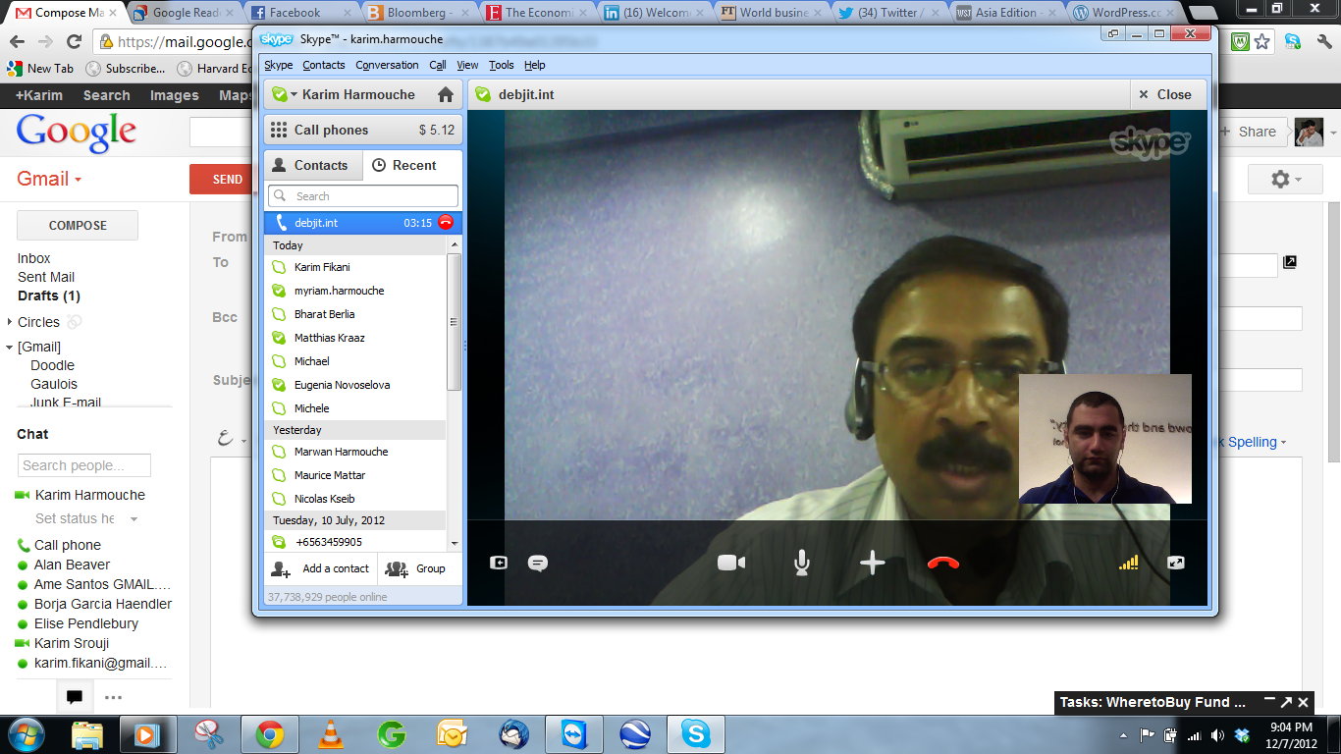Screen dimensions: 1341x754
Task: Toggle contacts sidebar icon in the call bar
Action: click(x=499, y=563)
